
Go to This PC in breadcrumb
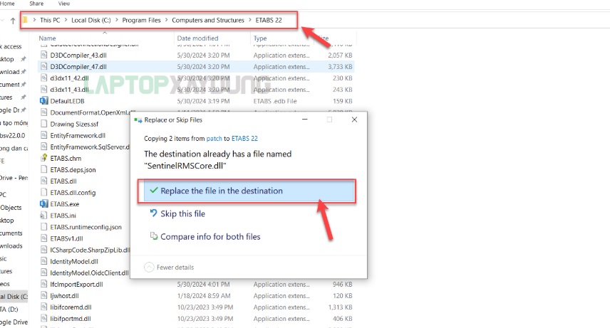tap(50, 20)
